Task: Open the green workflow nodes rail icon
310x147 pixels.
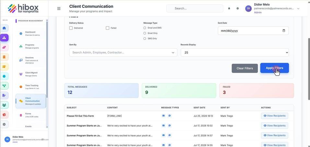Action: click(4, 86)
